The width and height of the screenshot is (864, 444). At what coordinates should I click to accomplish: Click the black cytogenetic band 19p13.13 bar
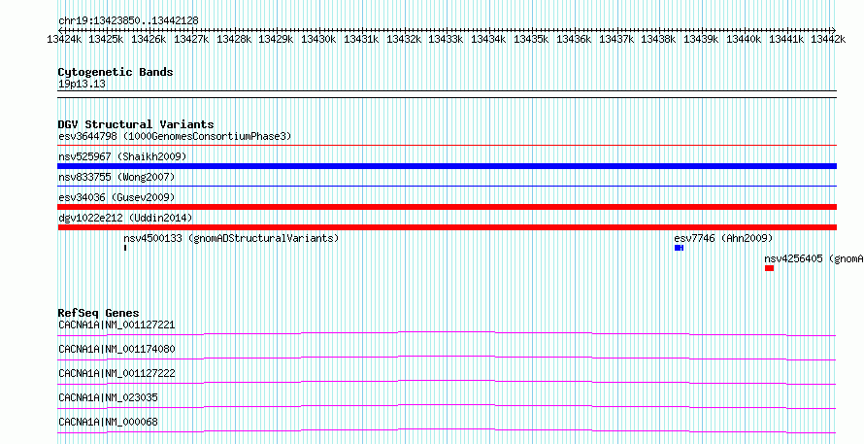point(448,94)
